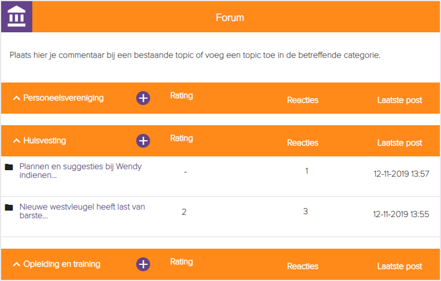
Task: Click Reacties header in Opleiding en training
Action: click(302, 267)
